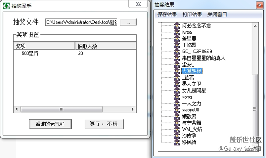
Task: Click the icon beside 沙皮狗
Action: point(177,135)
